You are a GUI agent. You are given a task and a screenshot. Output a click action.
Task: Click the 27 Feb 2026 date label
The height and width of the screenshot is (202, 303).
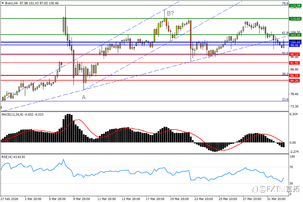tap(9, 199)
